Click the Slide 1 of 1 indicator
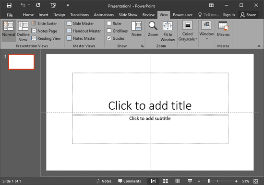 [12, 181]
